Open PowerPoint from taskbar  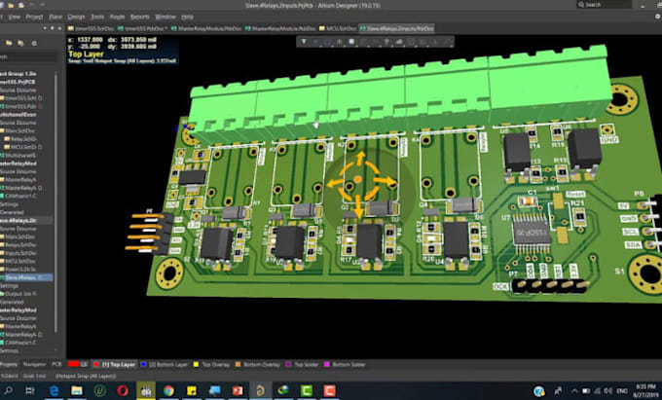(x=238, y=390)
